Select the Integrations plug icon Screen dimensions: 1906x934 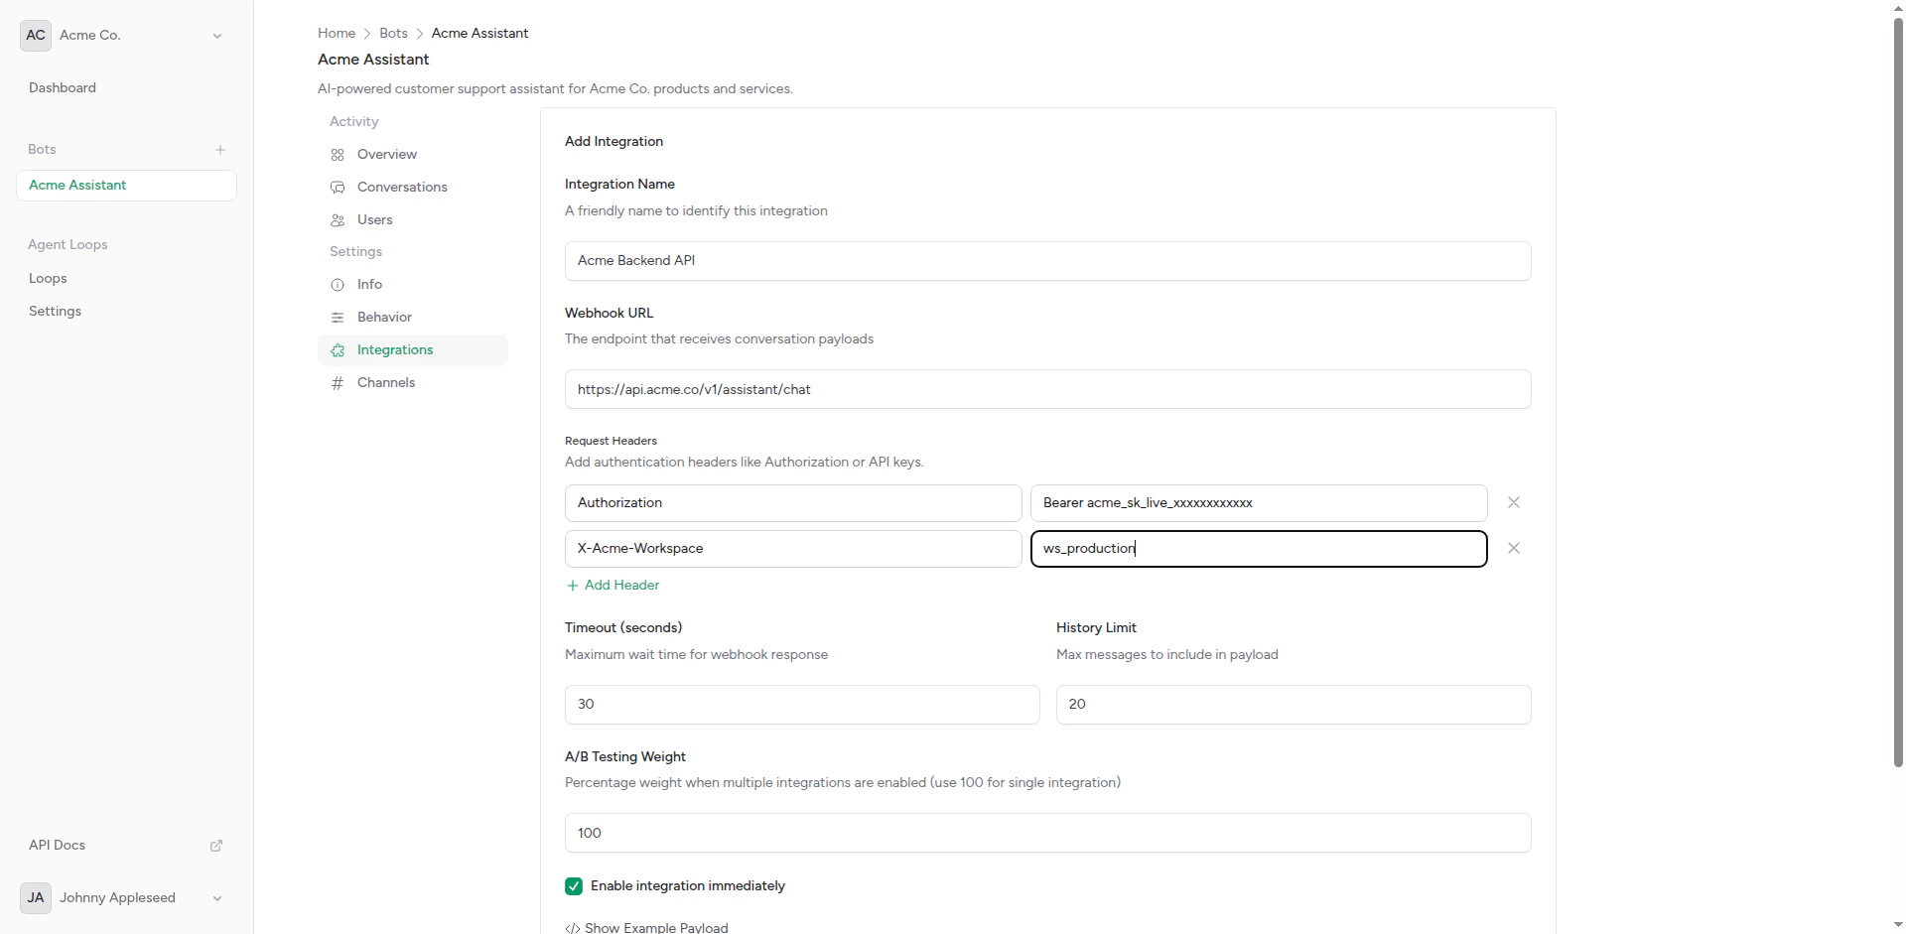click(338, 349)
